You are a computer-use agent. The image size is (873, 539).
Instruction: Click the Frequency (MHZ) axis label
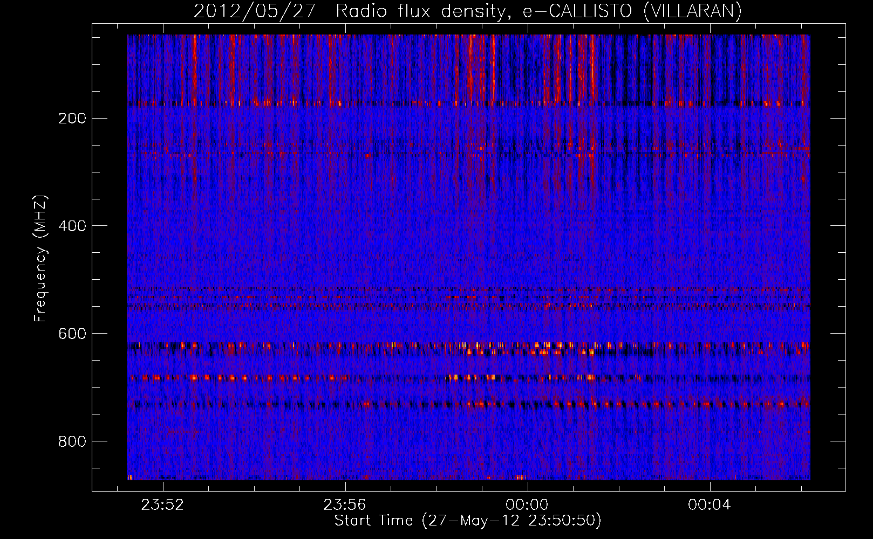(x=40, y=259)
